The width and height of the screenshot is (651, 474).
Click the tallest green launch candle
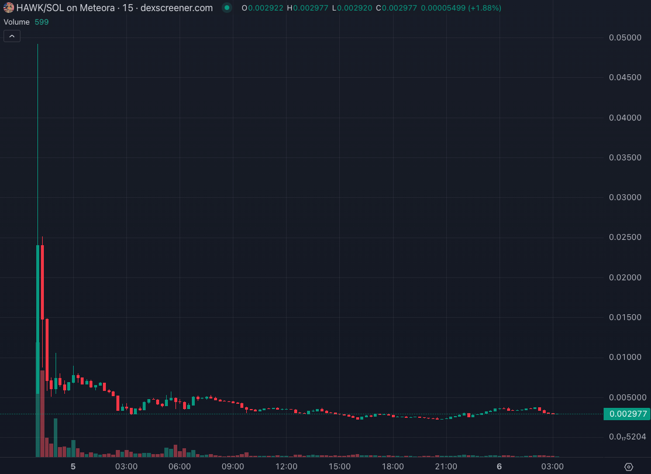[37, 316]
